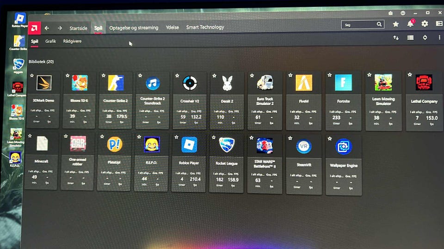Click Counter-Strike 2 179.5 FPS value
This screenshot has width=444, height=249.
(x=122, y=116)
